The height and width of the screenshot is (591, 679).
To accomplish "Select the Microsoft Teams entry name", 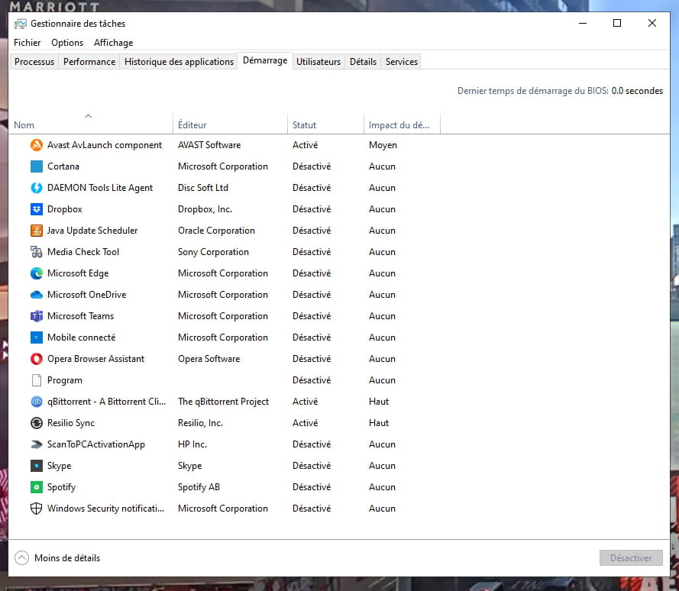I will [80, 316].
